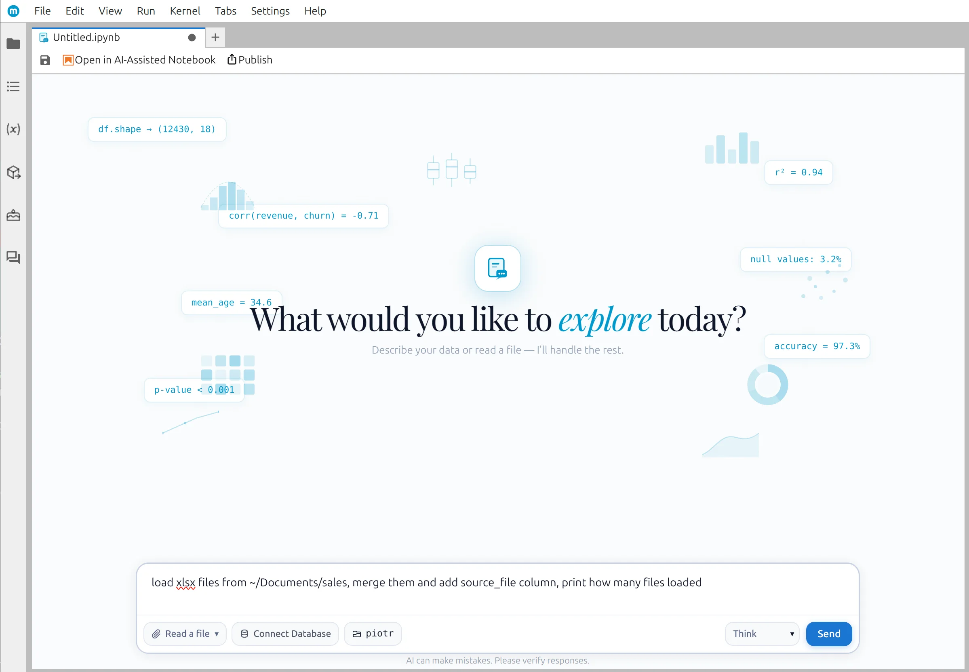This screenshot has width=969, height=672.
Task: Open the Tabs menu
Action: click(x=225, y=11)
